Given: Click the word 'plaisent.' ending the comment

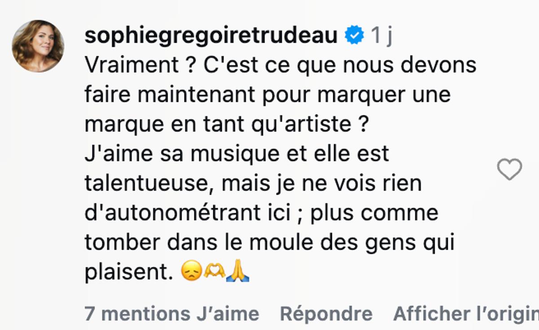Looking at the screenshot, I should (x=128, y=273).
